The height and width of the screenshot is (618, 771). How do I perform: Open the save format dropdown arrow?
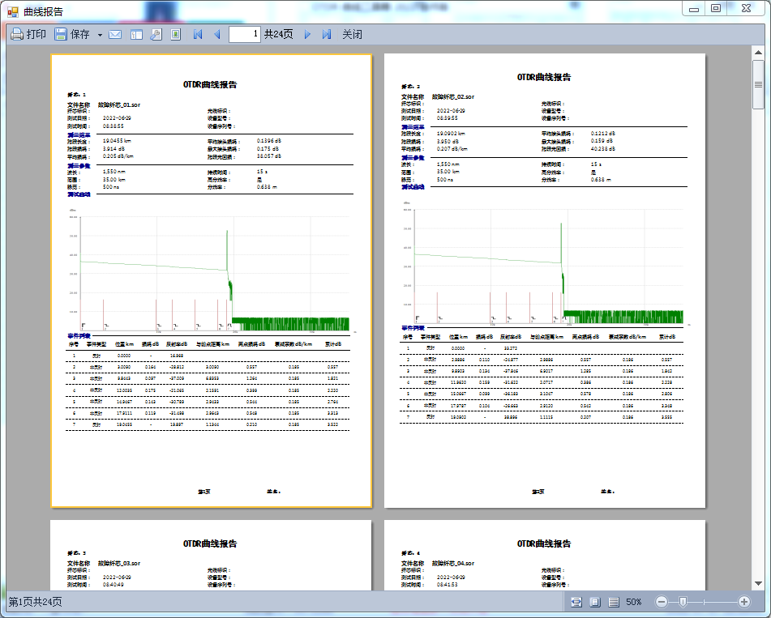(x=100, y=35)
